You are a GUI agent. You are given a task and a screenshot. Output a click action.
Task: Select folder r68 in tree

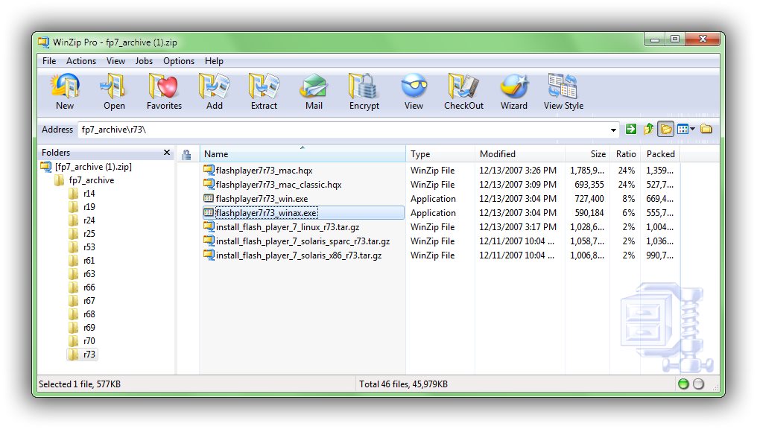(x=89, y=314)
